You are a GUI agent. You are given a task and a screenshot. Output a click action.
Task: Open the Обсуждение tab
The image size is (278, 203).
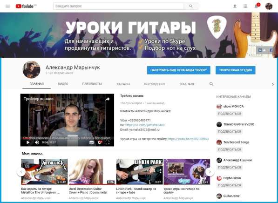pyautogui.click(x=155, y=84)
